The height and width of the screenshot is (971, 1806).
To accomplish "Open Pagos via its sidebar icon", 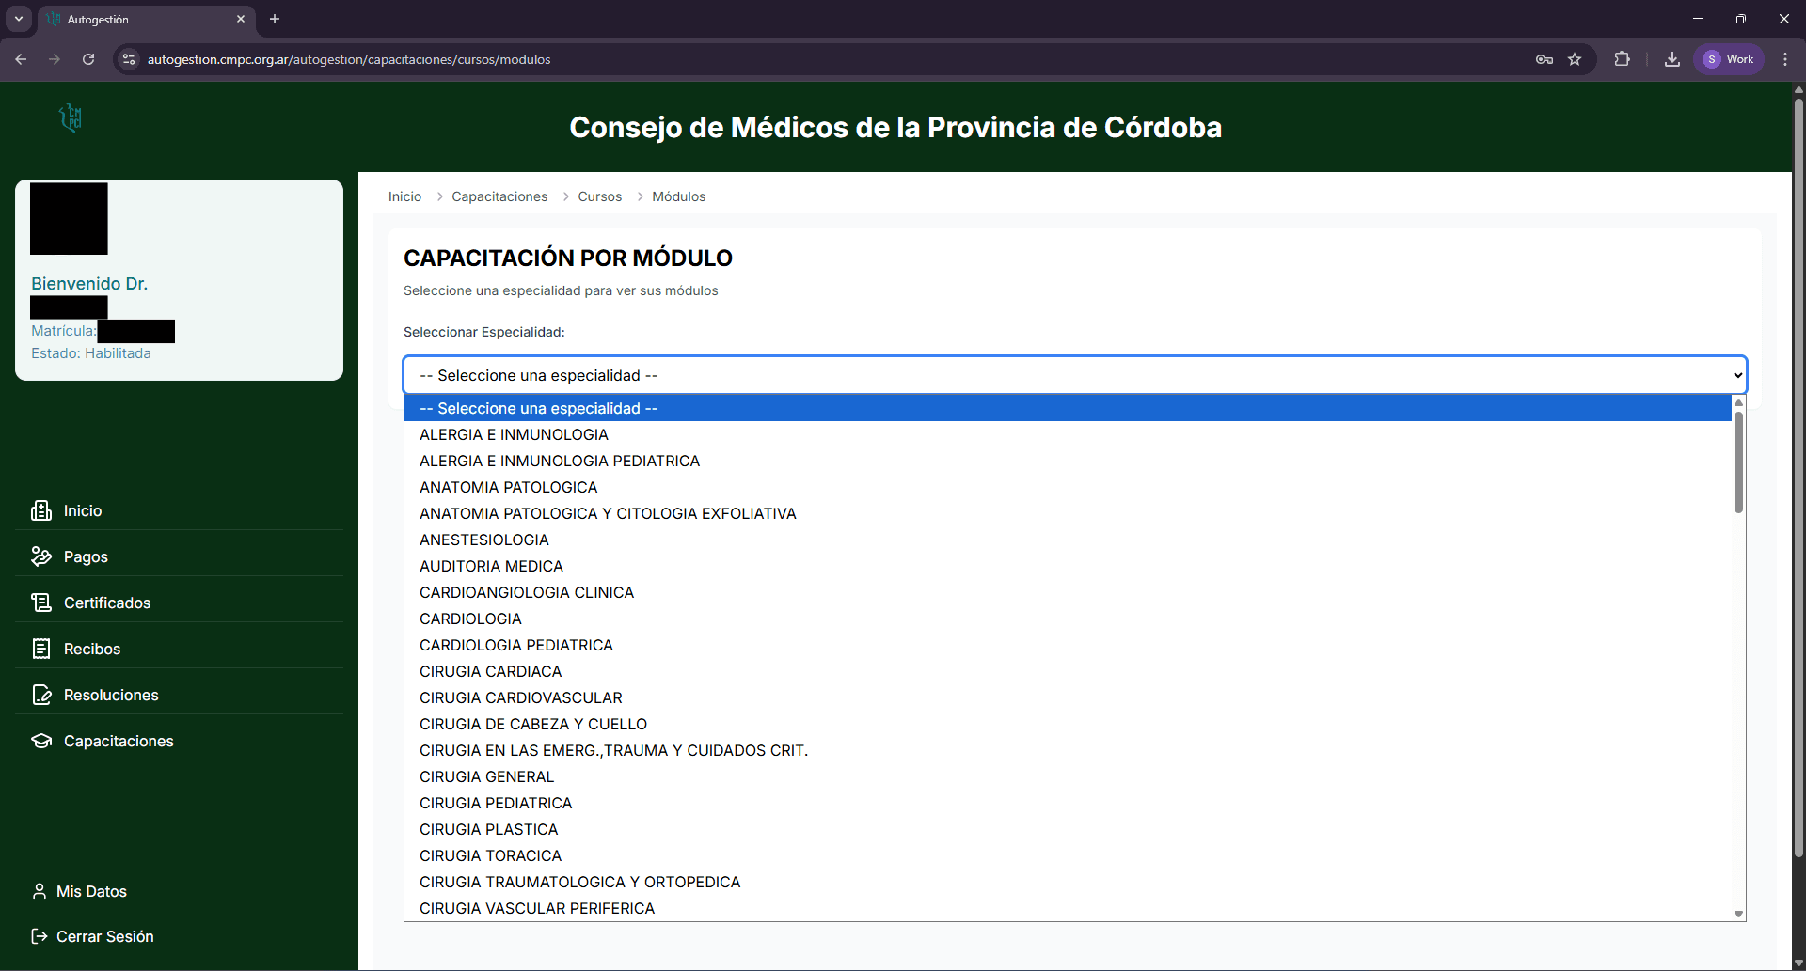I will click(42, 556).
